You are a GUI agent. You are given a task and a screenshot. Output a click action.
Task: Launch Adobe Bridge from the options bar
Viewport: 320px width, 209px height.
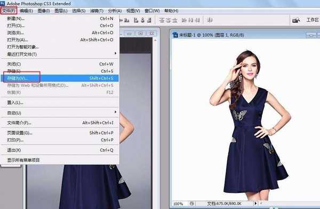(296, 20)
